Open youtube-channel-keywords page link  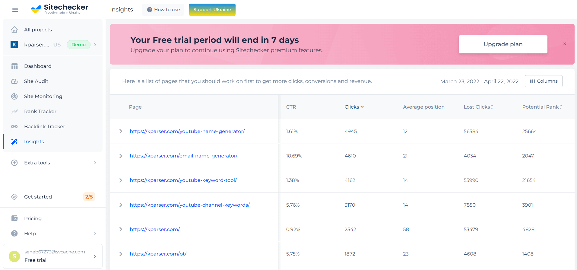pyautogui.click(x=190, y=205)
